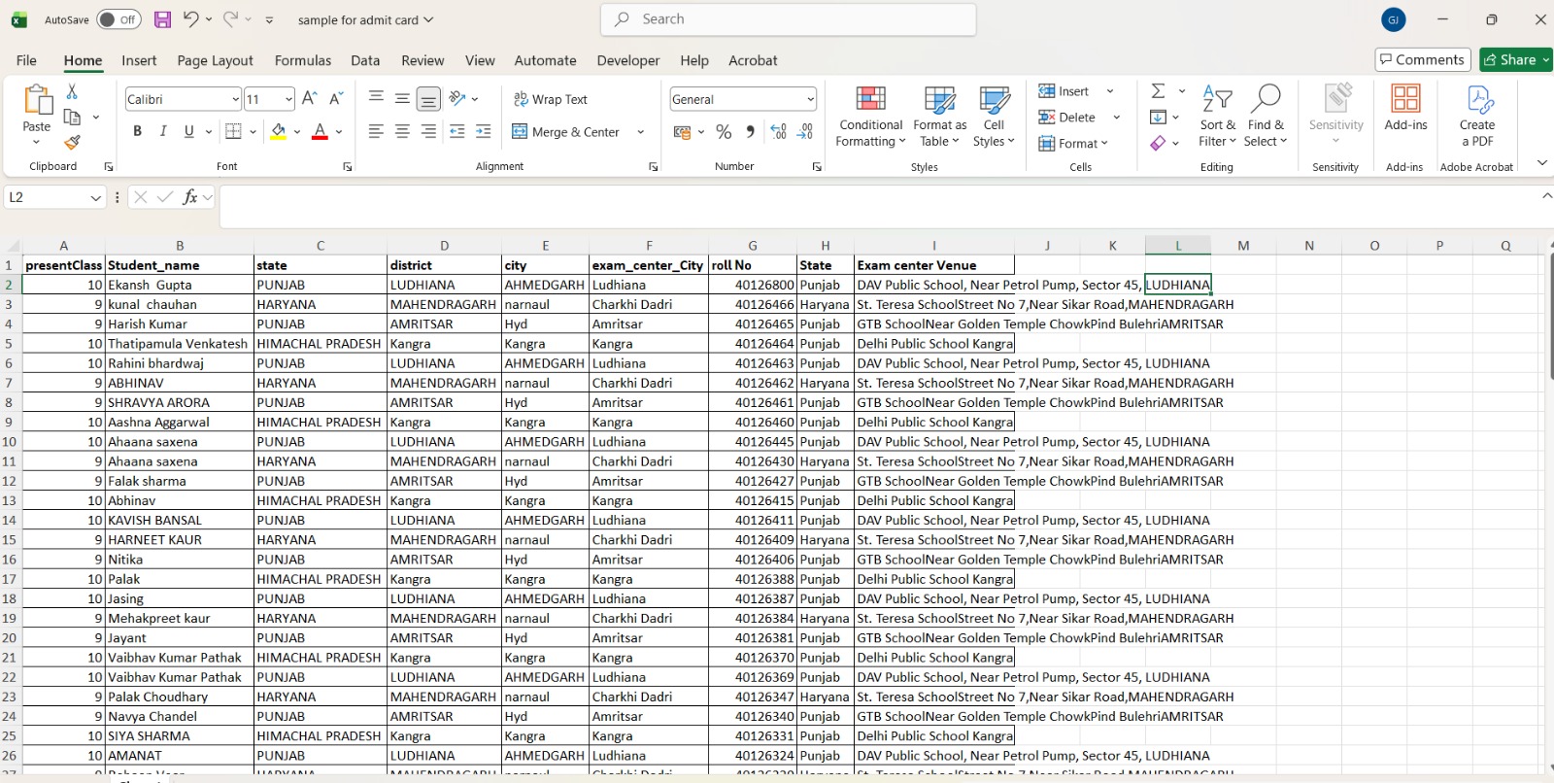Image resolution: width=1554 pixels, height=783 pixels.
Task: Decrease decimal places
Action: [x=805, y=131]
